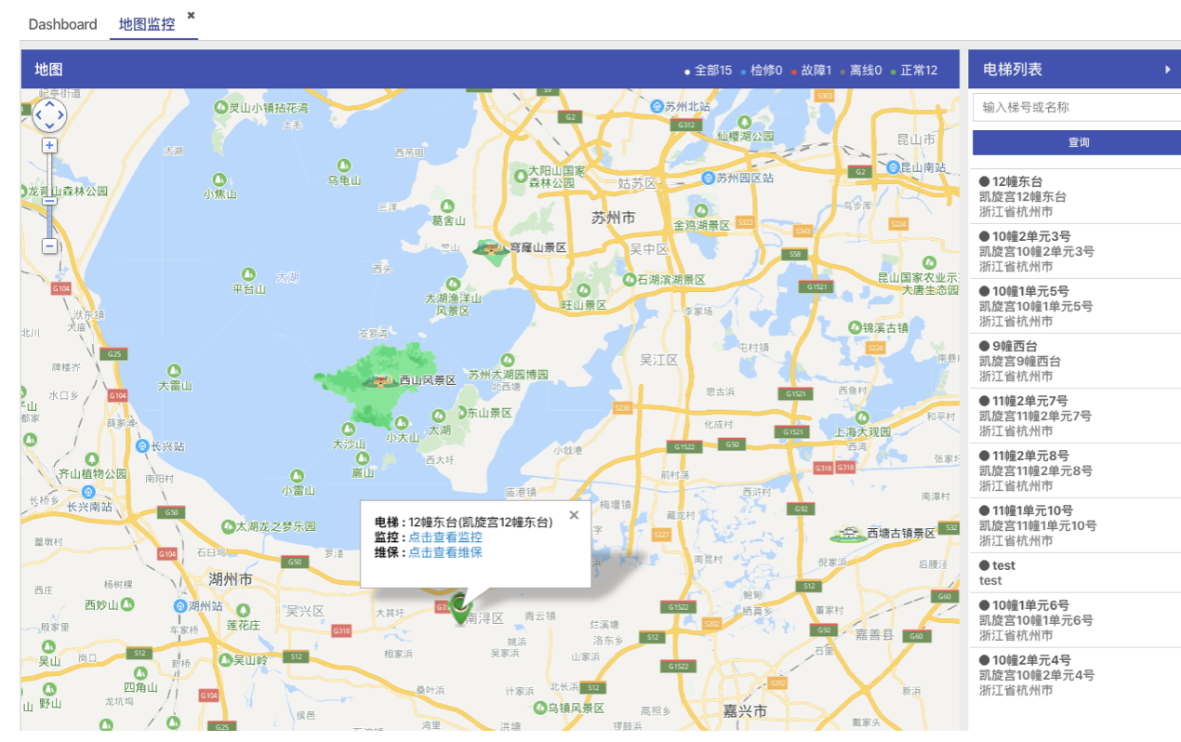Image resolution: width=1181 pixels, height=742 pixels.
Task: Switch to the Dashboard tab
Action: (62, 24)
